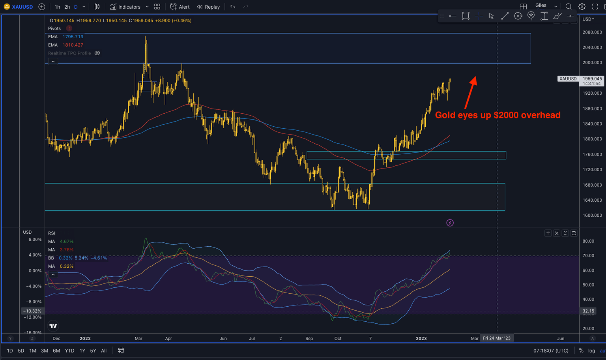Collapse the main chart indicator legend
606x360 pixels.
click(x=53, y=62)
